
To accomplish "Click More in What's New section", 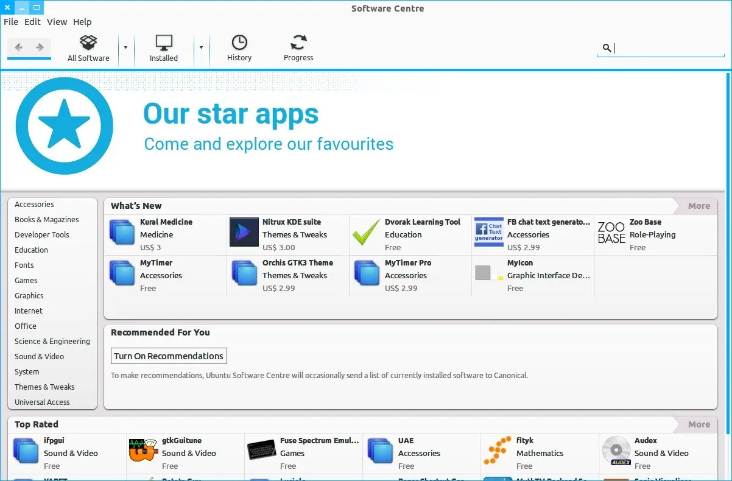I will click(699, 206).
